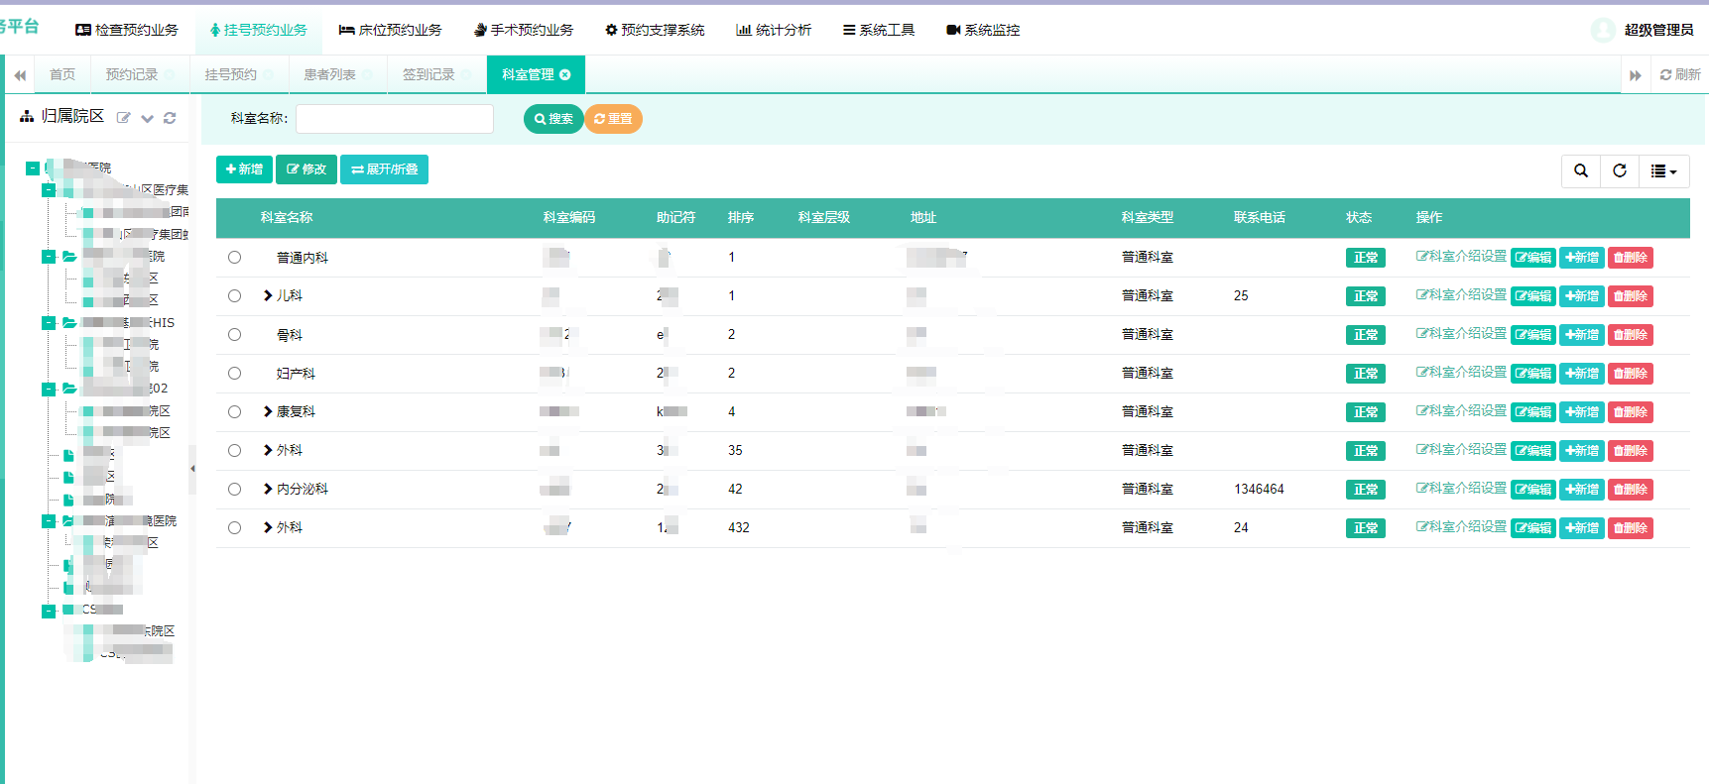Click the 重置 button
Screen dimensions: 1709x784
pyautogui.click(x=613, y=119)
